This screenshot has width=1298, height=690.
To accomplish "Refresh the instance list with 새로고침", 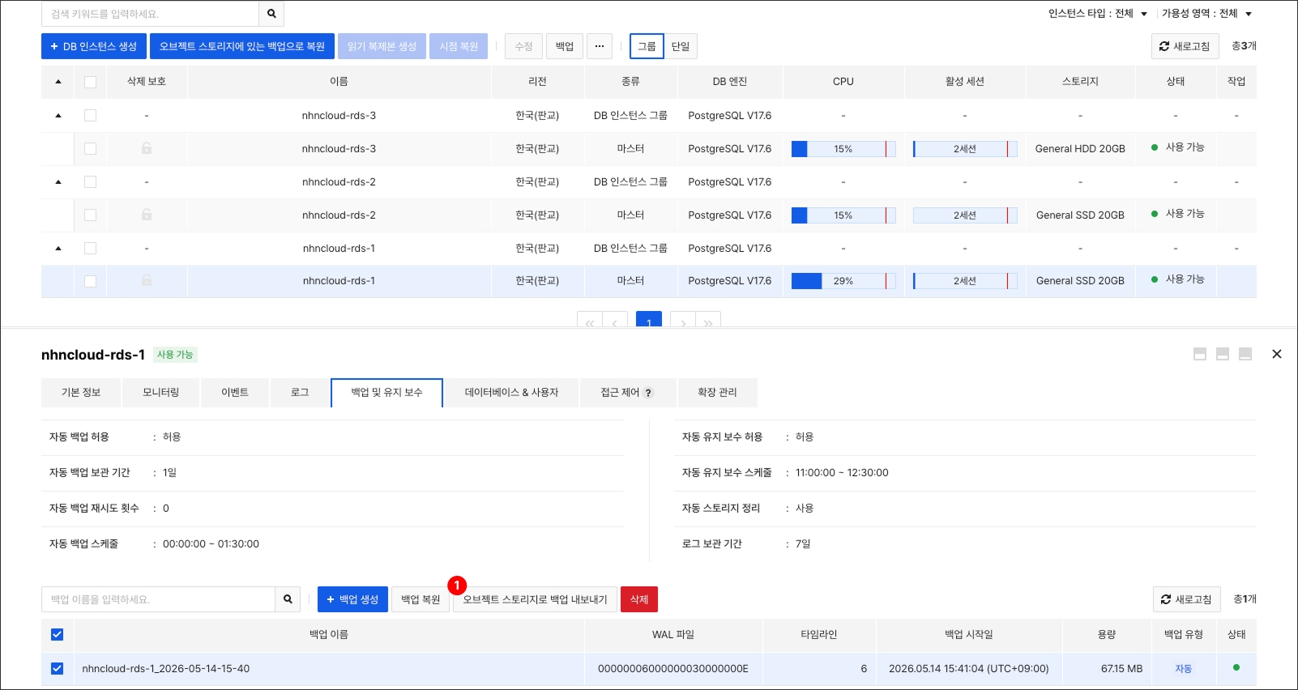I will pyautogui.click(x=1185, y=46).
